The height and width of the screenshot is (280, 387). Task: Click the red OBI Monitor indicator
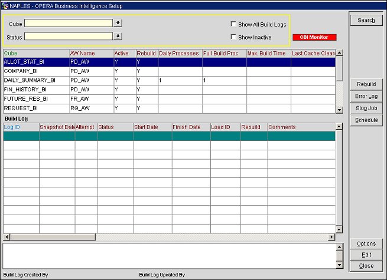click(314, 37)
